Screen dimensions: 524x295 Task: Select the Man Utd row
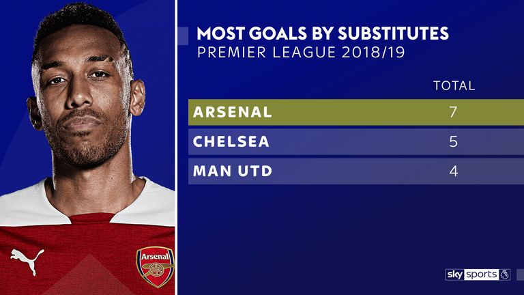click(356, 171)
